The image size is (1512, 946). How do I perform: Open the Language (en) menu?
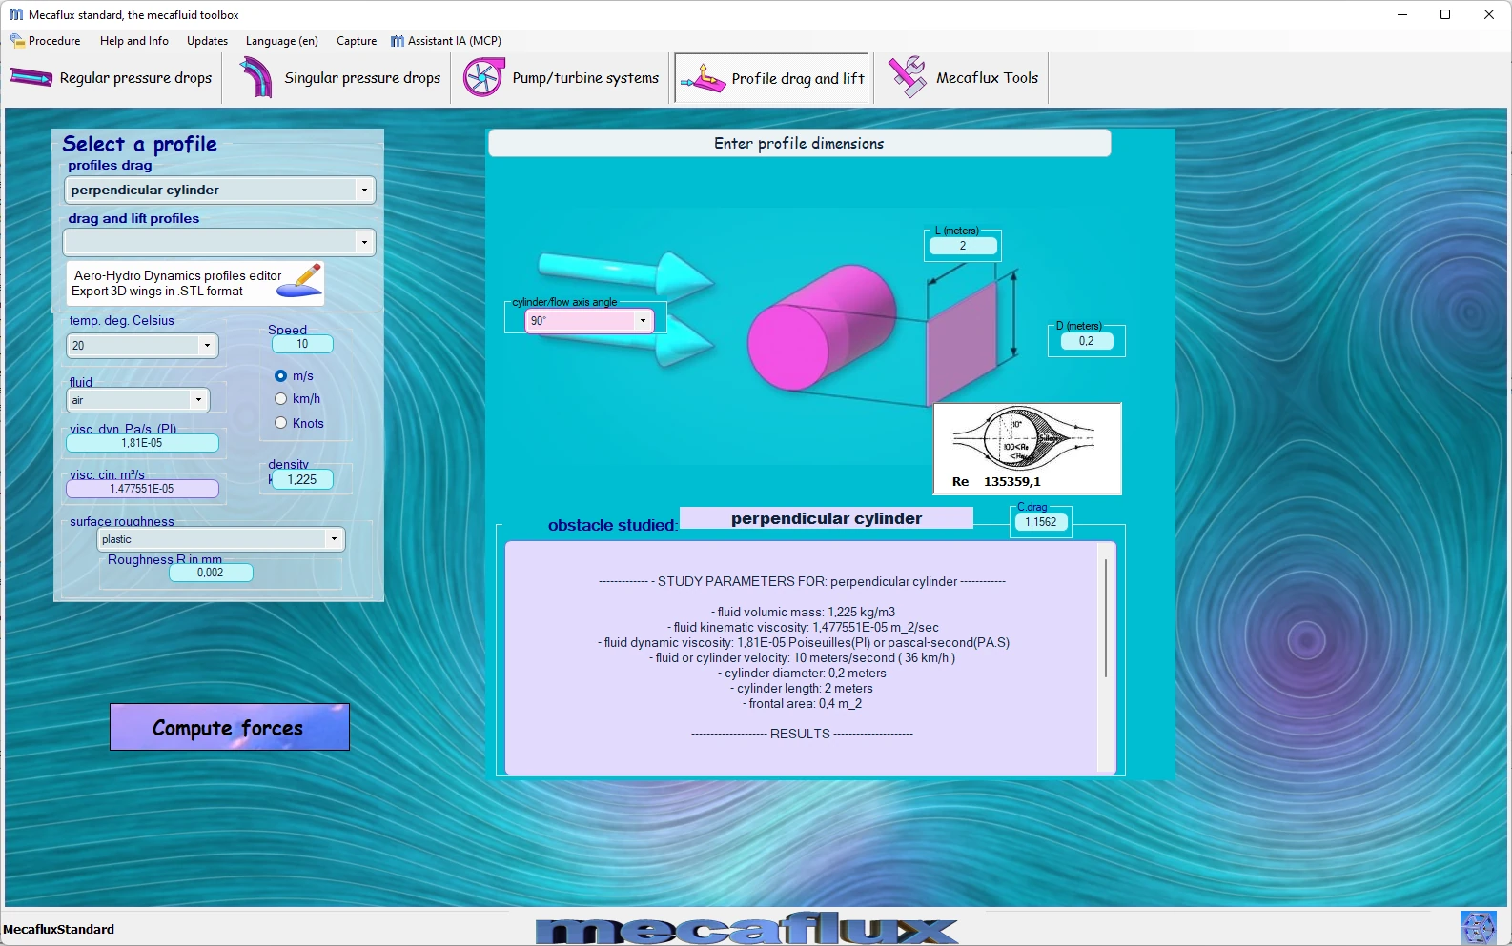(x=282, y=41)
